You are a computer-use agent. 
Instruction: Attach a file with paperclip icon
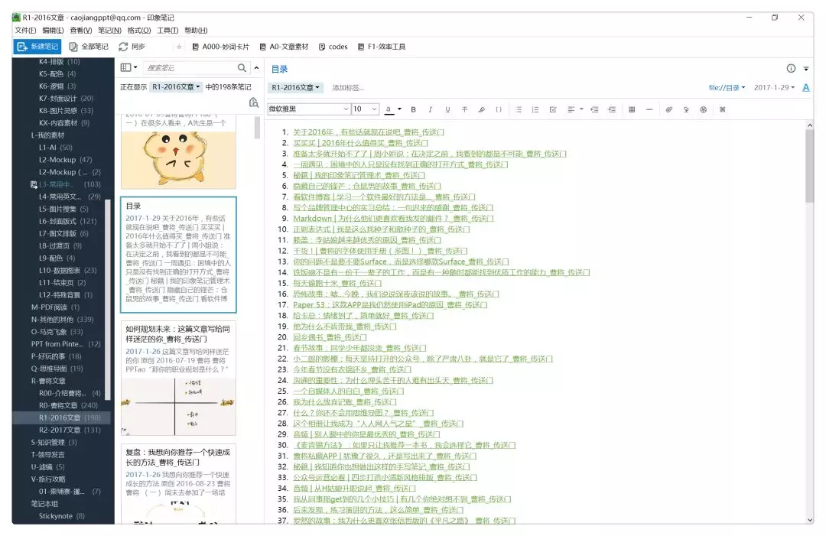[668, 109]
